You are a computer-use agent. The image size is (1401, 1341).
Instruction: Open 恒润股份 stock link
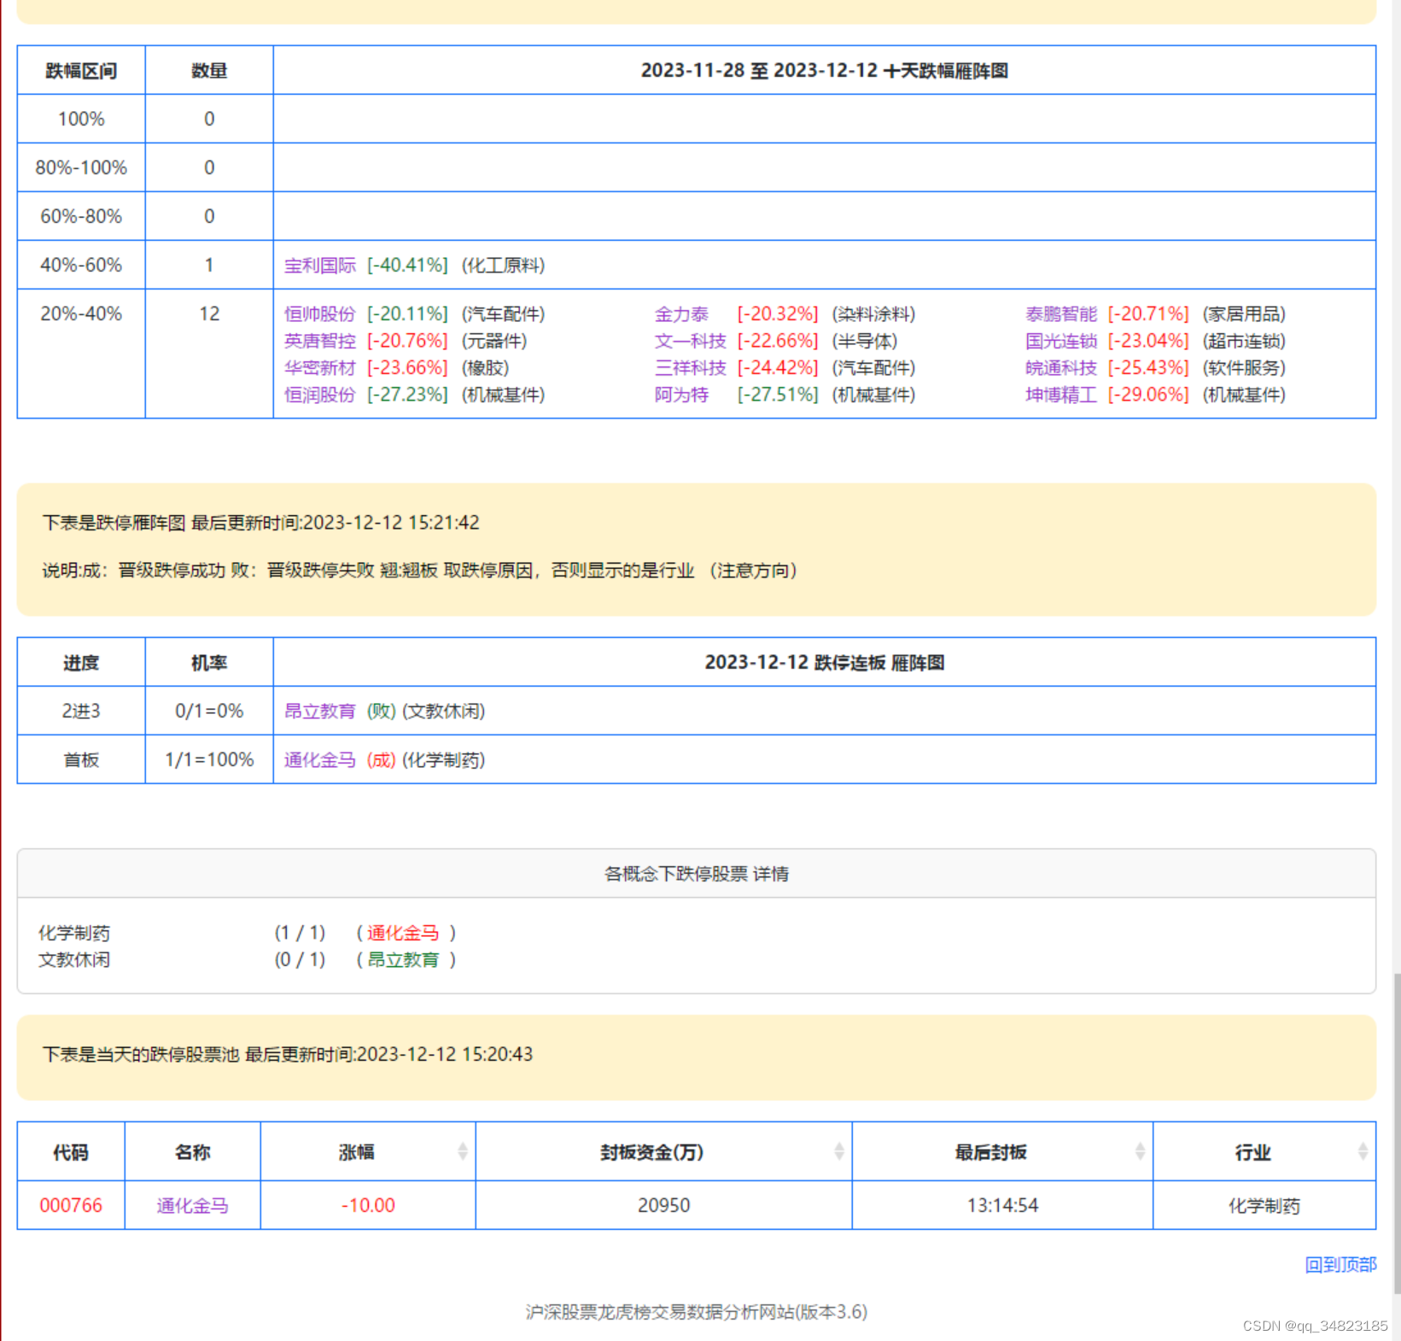(319, 395)
